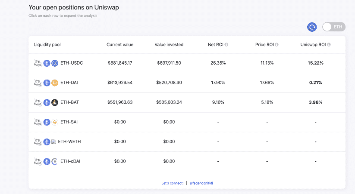This screenshot has height=194, width=355.
Task: Click the Net ROI column header
Action: (x=216, y=45)
